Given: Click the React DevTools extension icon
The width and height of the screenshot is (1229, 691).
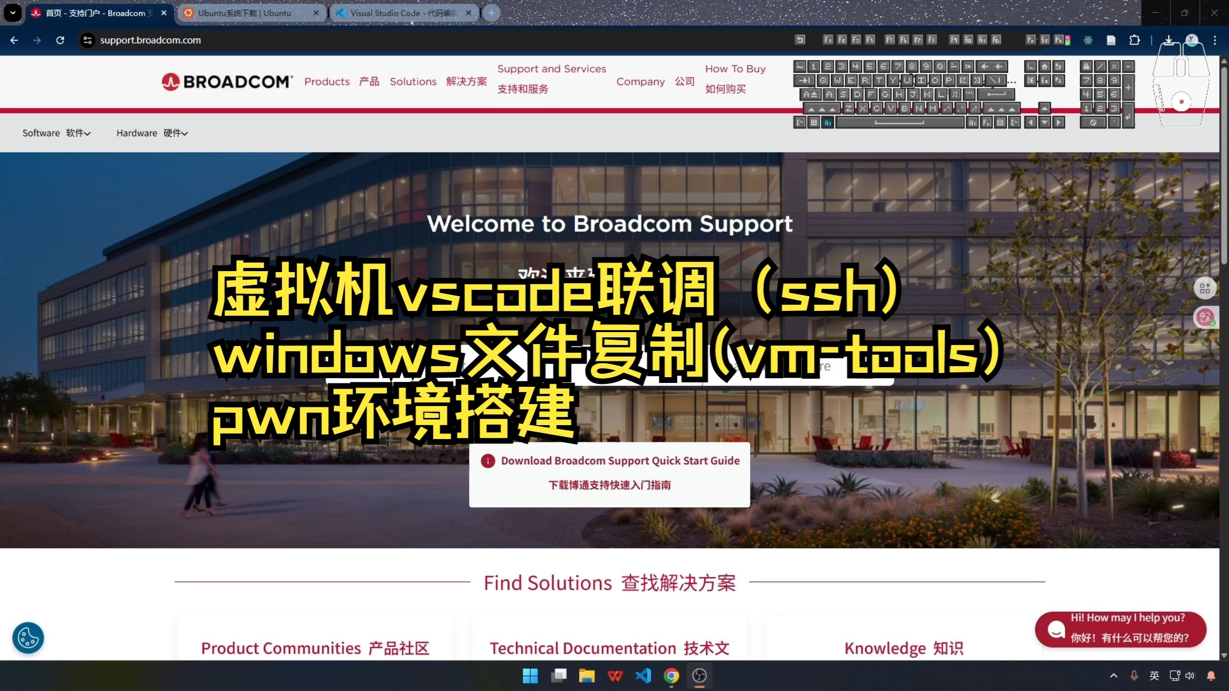Looking at the screenshot, I should (1088, 40).
